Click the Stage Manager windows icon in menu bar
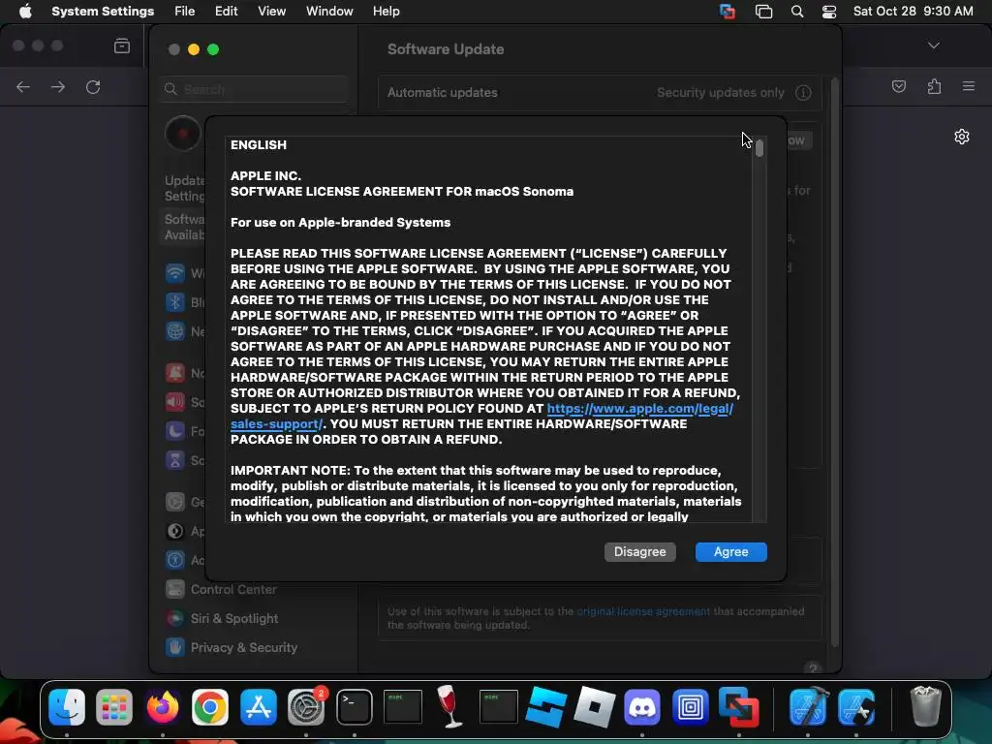 (x=763, y=12)
